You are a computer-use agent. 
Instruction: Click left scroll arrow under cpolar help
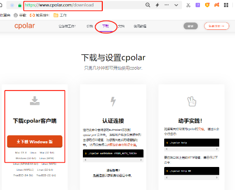point(166,149)
